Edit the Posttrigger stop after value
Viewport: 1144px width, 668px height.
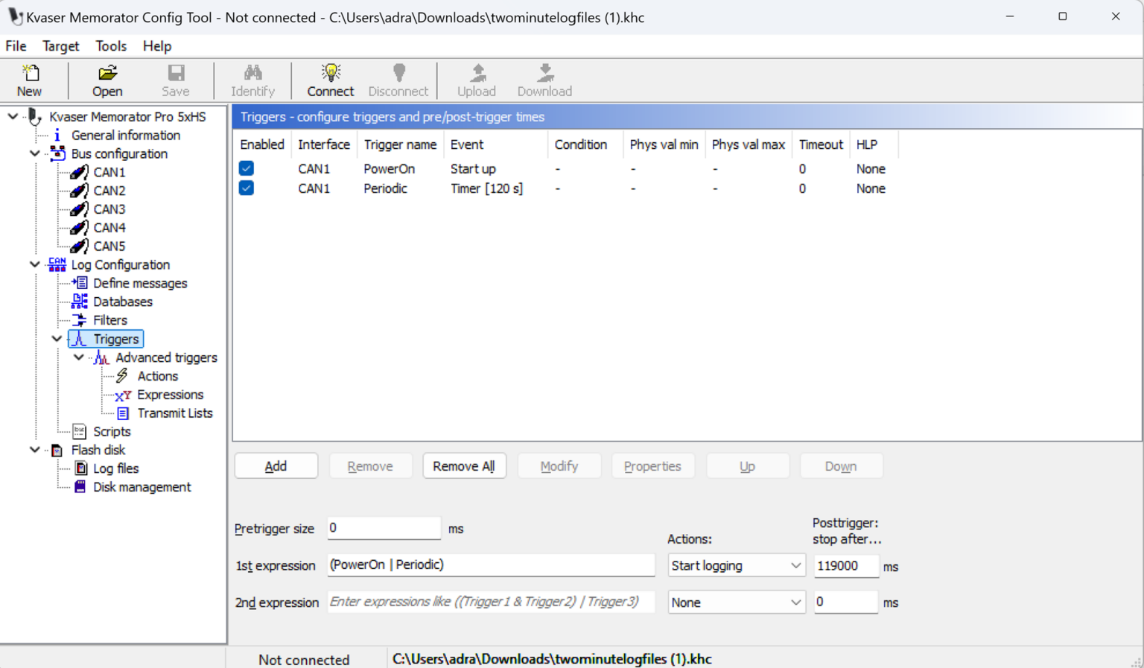[x=845, y=566]
